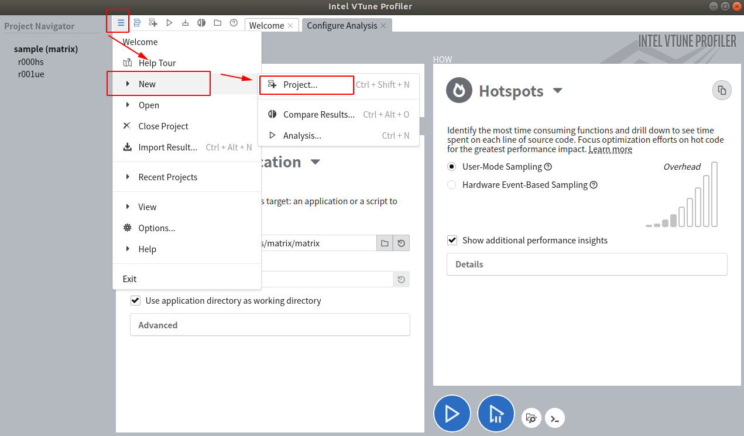Viewport: 744px width, 436px height.
Task: Click the Project Navigator panel header
Action: (x=39, y=26)
